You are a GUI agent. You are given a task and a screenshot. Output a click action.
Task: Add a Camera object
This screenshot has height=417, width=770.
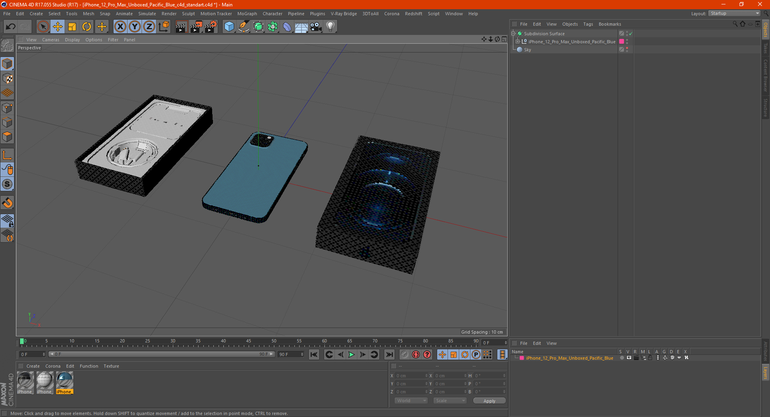click(x=316, y=27)
